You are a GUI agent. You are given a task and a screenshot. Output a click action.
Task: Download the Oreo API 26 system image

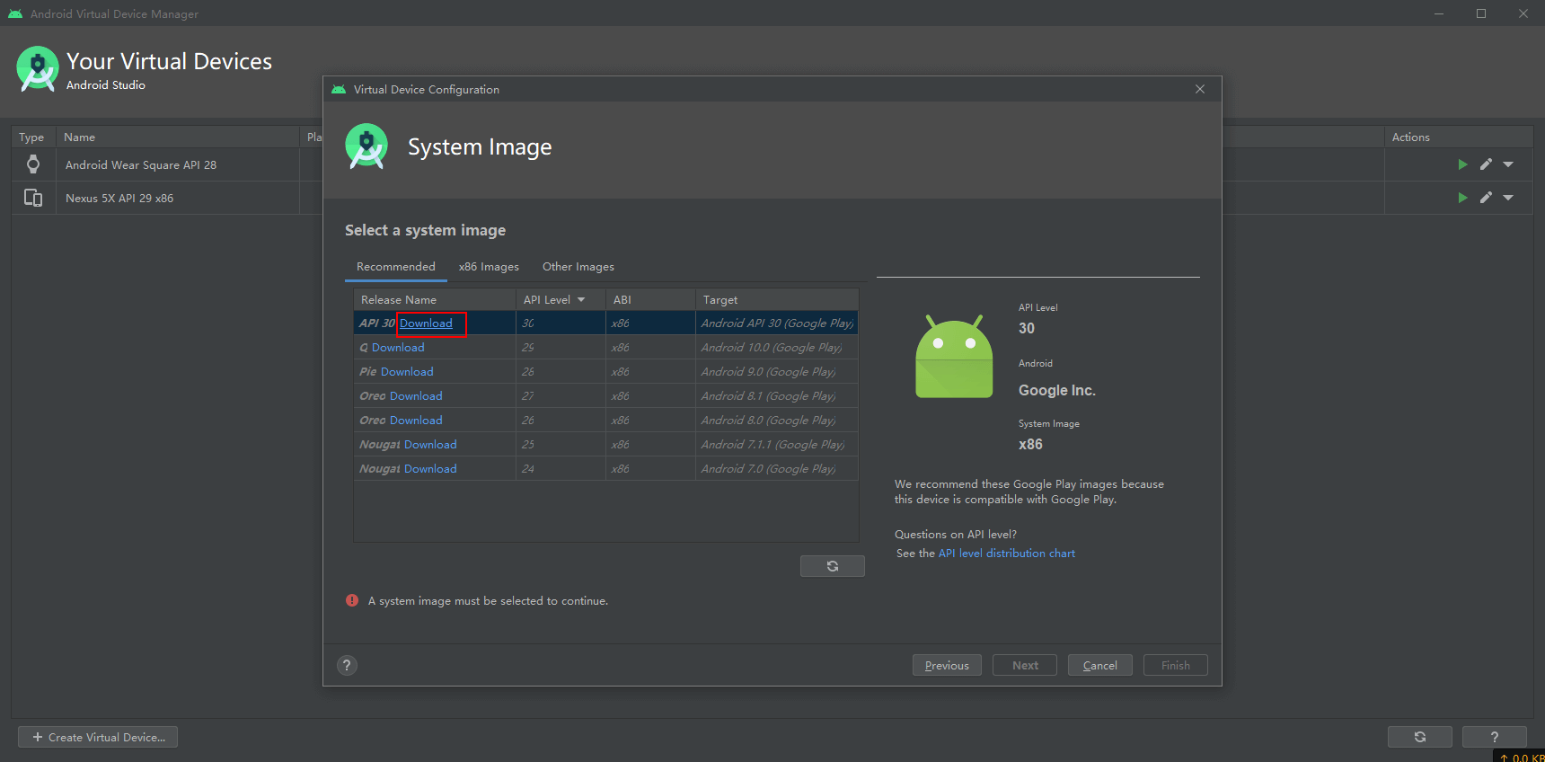(x=416, y=421)
